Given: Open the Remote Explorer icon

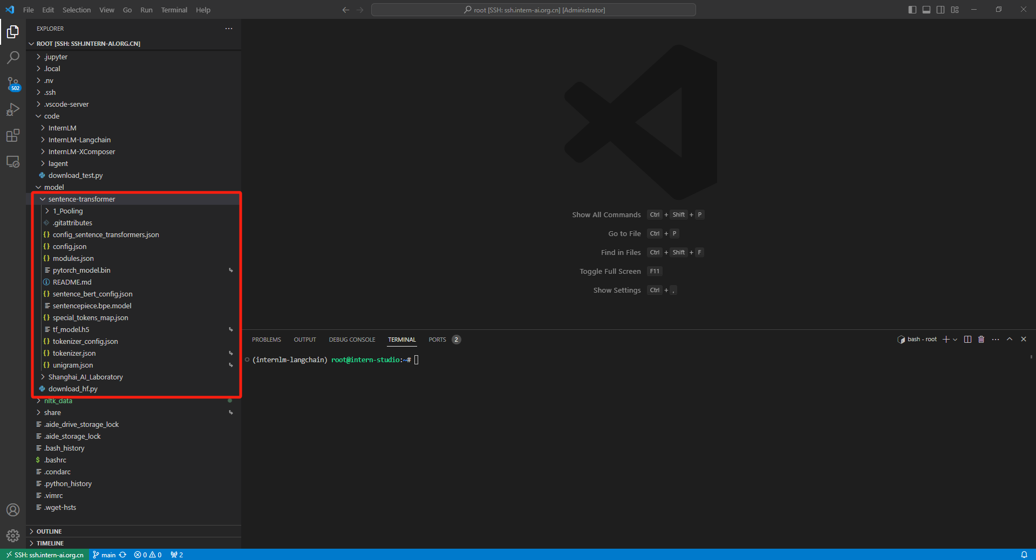Looking at the screenshot, I should coord(13,161).
